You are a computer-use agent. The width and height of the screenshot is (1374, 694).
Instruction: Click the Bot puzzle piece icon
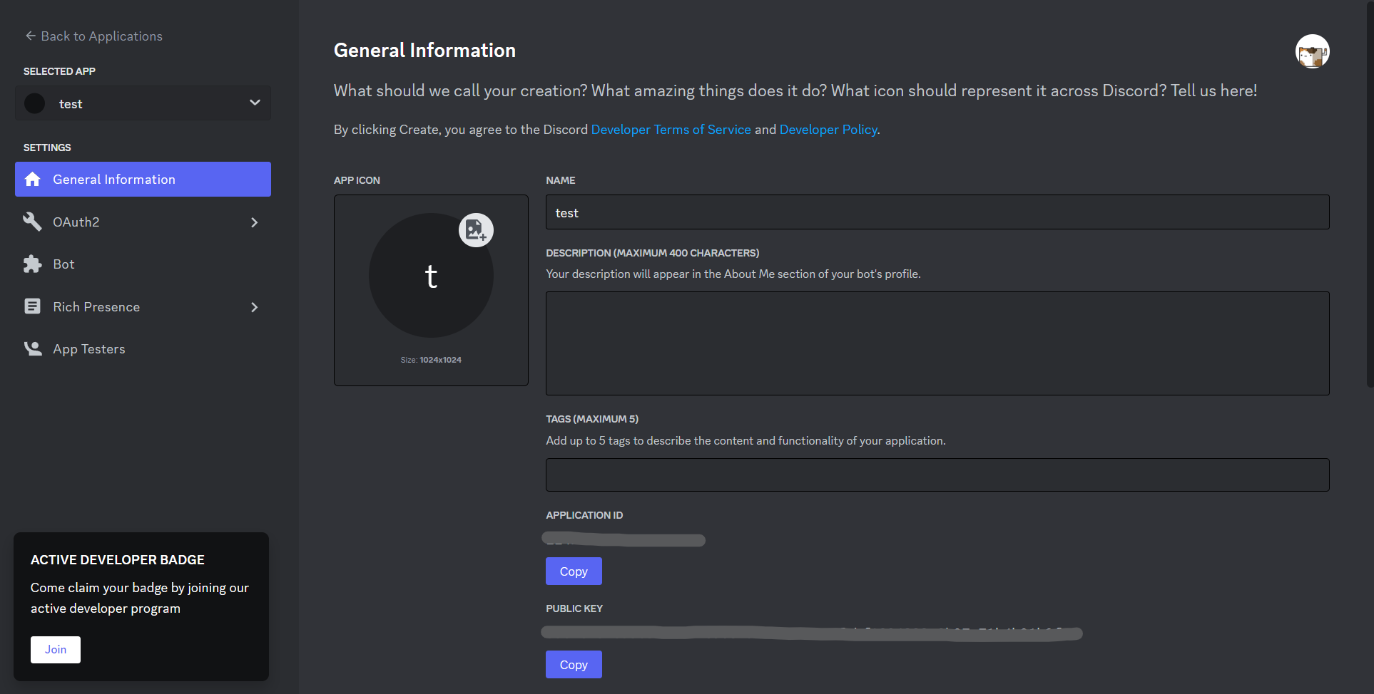(x=33, y=264)
